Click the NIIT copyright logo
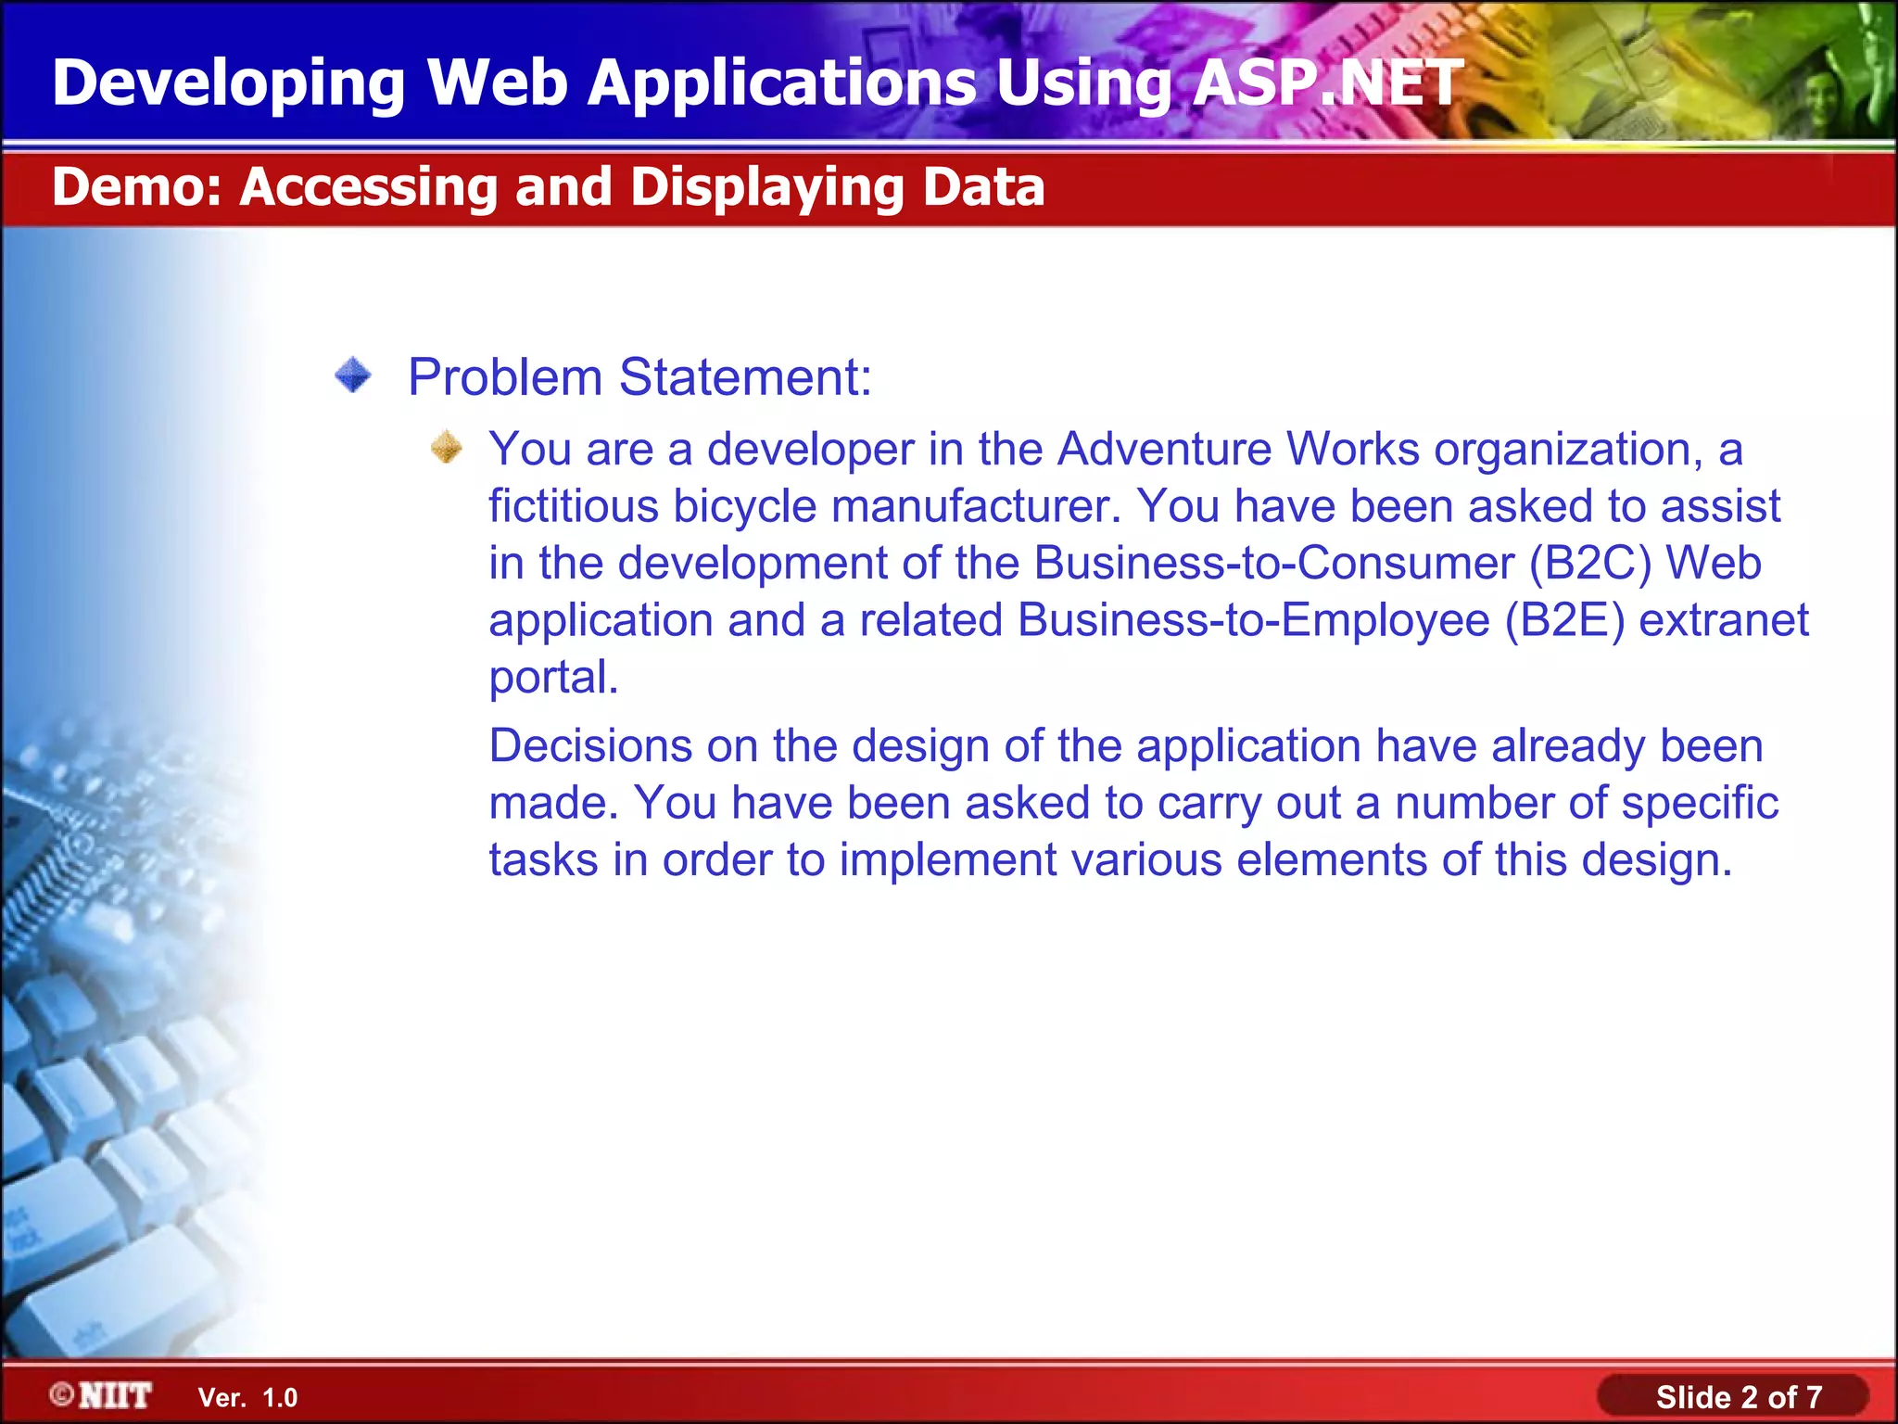The width and height of the screenshot is (1898, 1424). 101,1395
